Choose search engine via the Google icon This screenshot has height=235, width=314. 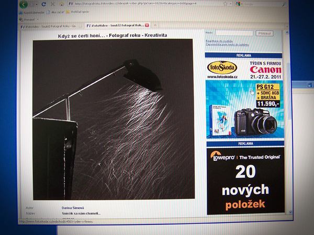(238, 4)
